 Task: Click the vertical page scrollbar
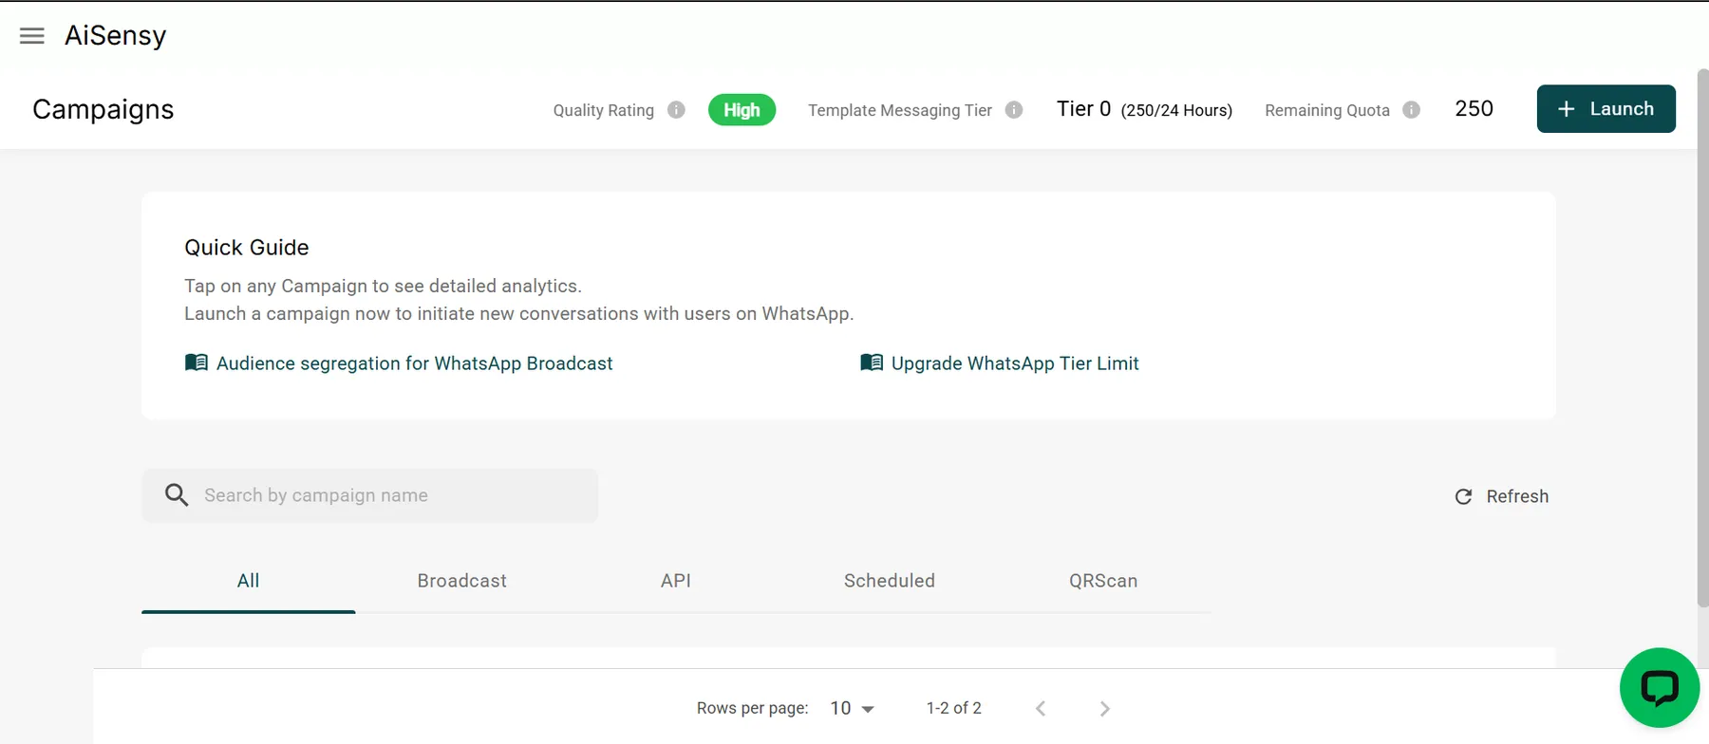pos(1702,338)
